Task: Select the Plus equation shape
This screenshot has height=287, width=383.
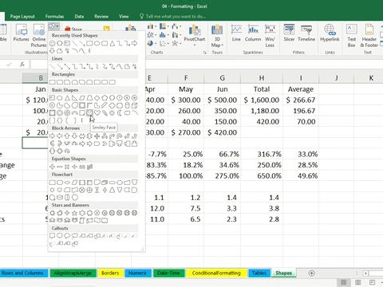Action: (52, 167)
